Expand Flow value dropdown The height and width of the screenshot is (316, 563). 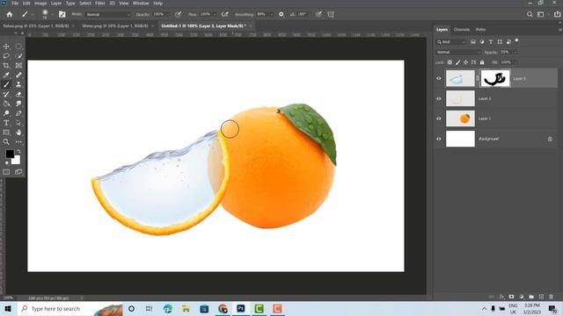[x=215, y=14]
